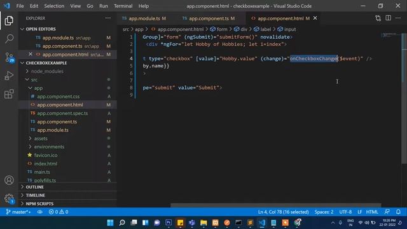Viewport: 407px width, 229px height.
Task: Open Microsoft Teams on taskbar
Action: 192,223
